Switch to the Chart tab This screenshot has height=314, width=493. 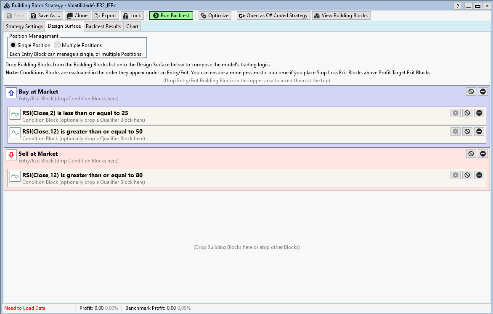point(132,26)
